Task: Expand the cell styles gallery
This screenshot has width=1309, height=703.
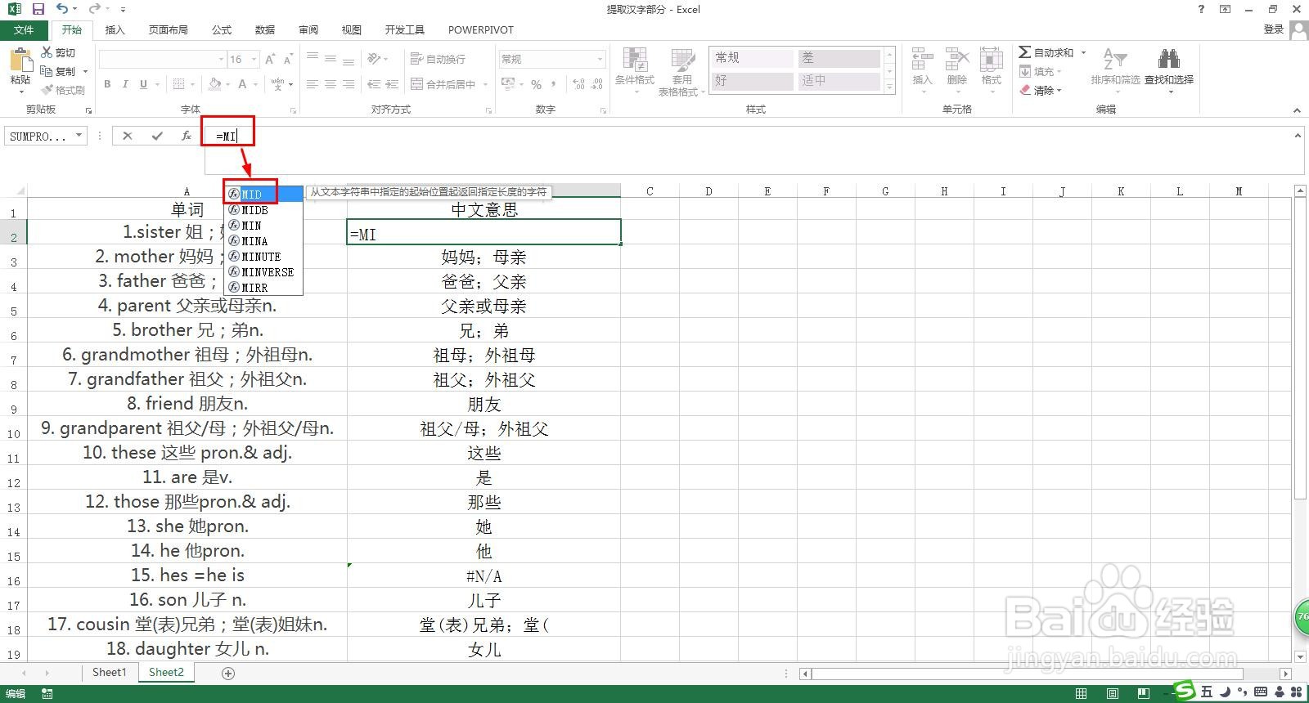Action: pos(889,87)
